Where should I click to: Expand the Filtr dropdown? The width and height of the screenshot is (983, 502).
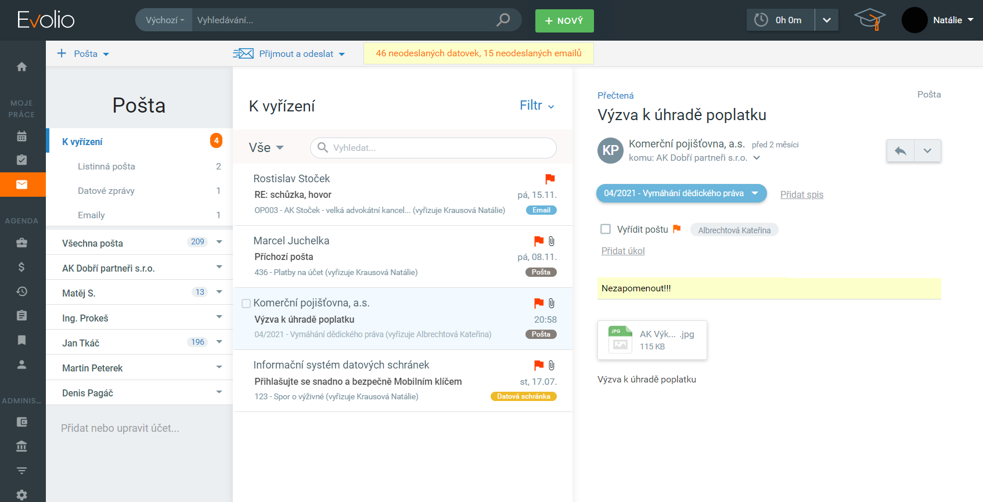[x=536, y=106]
